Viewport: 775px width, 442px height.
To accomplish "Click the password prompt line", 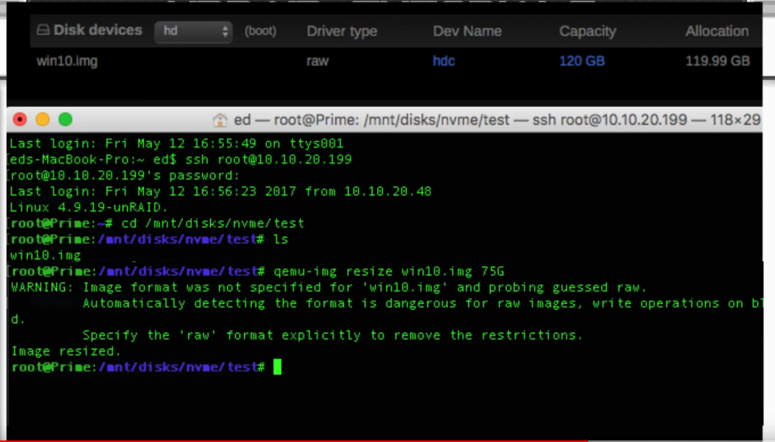I will tap(125, 175).
